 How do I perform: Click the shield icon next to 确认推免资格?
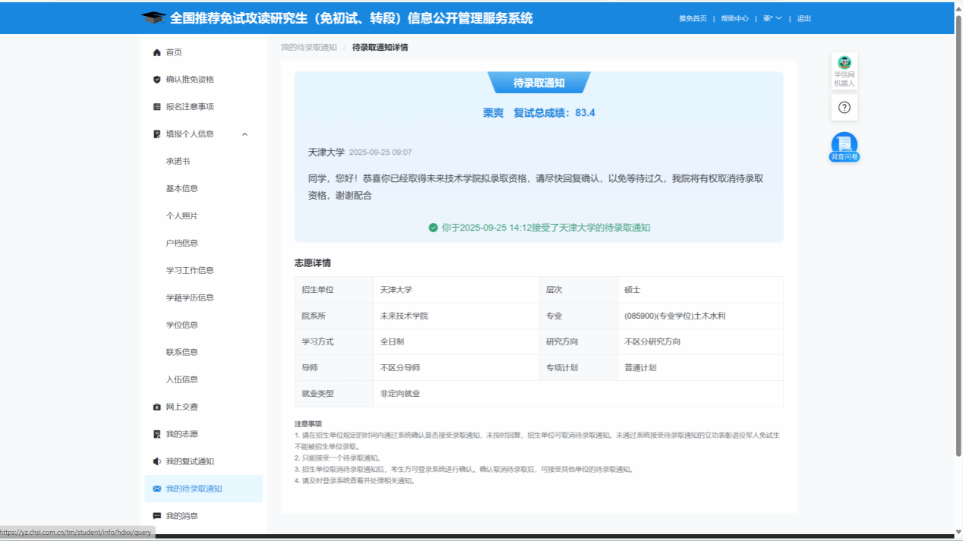coord(157,80)
